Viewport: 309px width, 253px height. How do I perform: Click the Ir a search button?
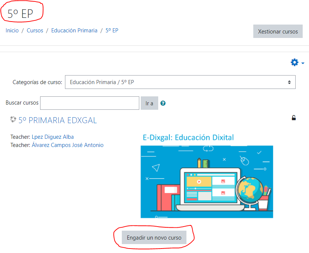pos(149,103)
